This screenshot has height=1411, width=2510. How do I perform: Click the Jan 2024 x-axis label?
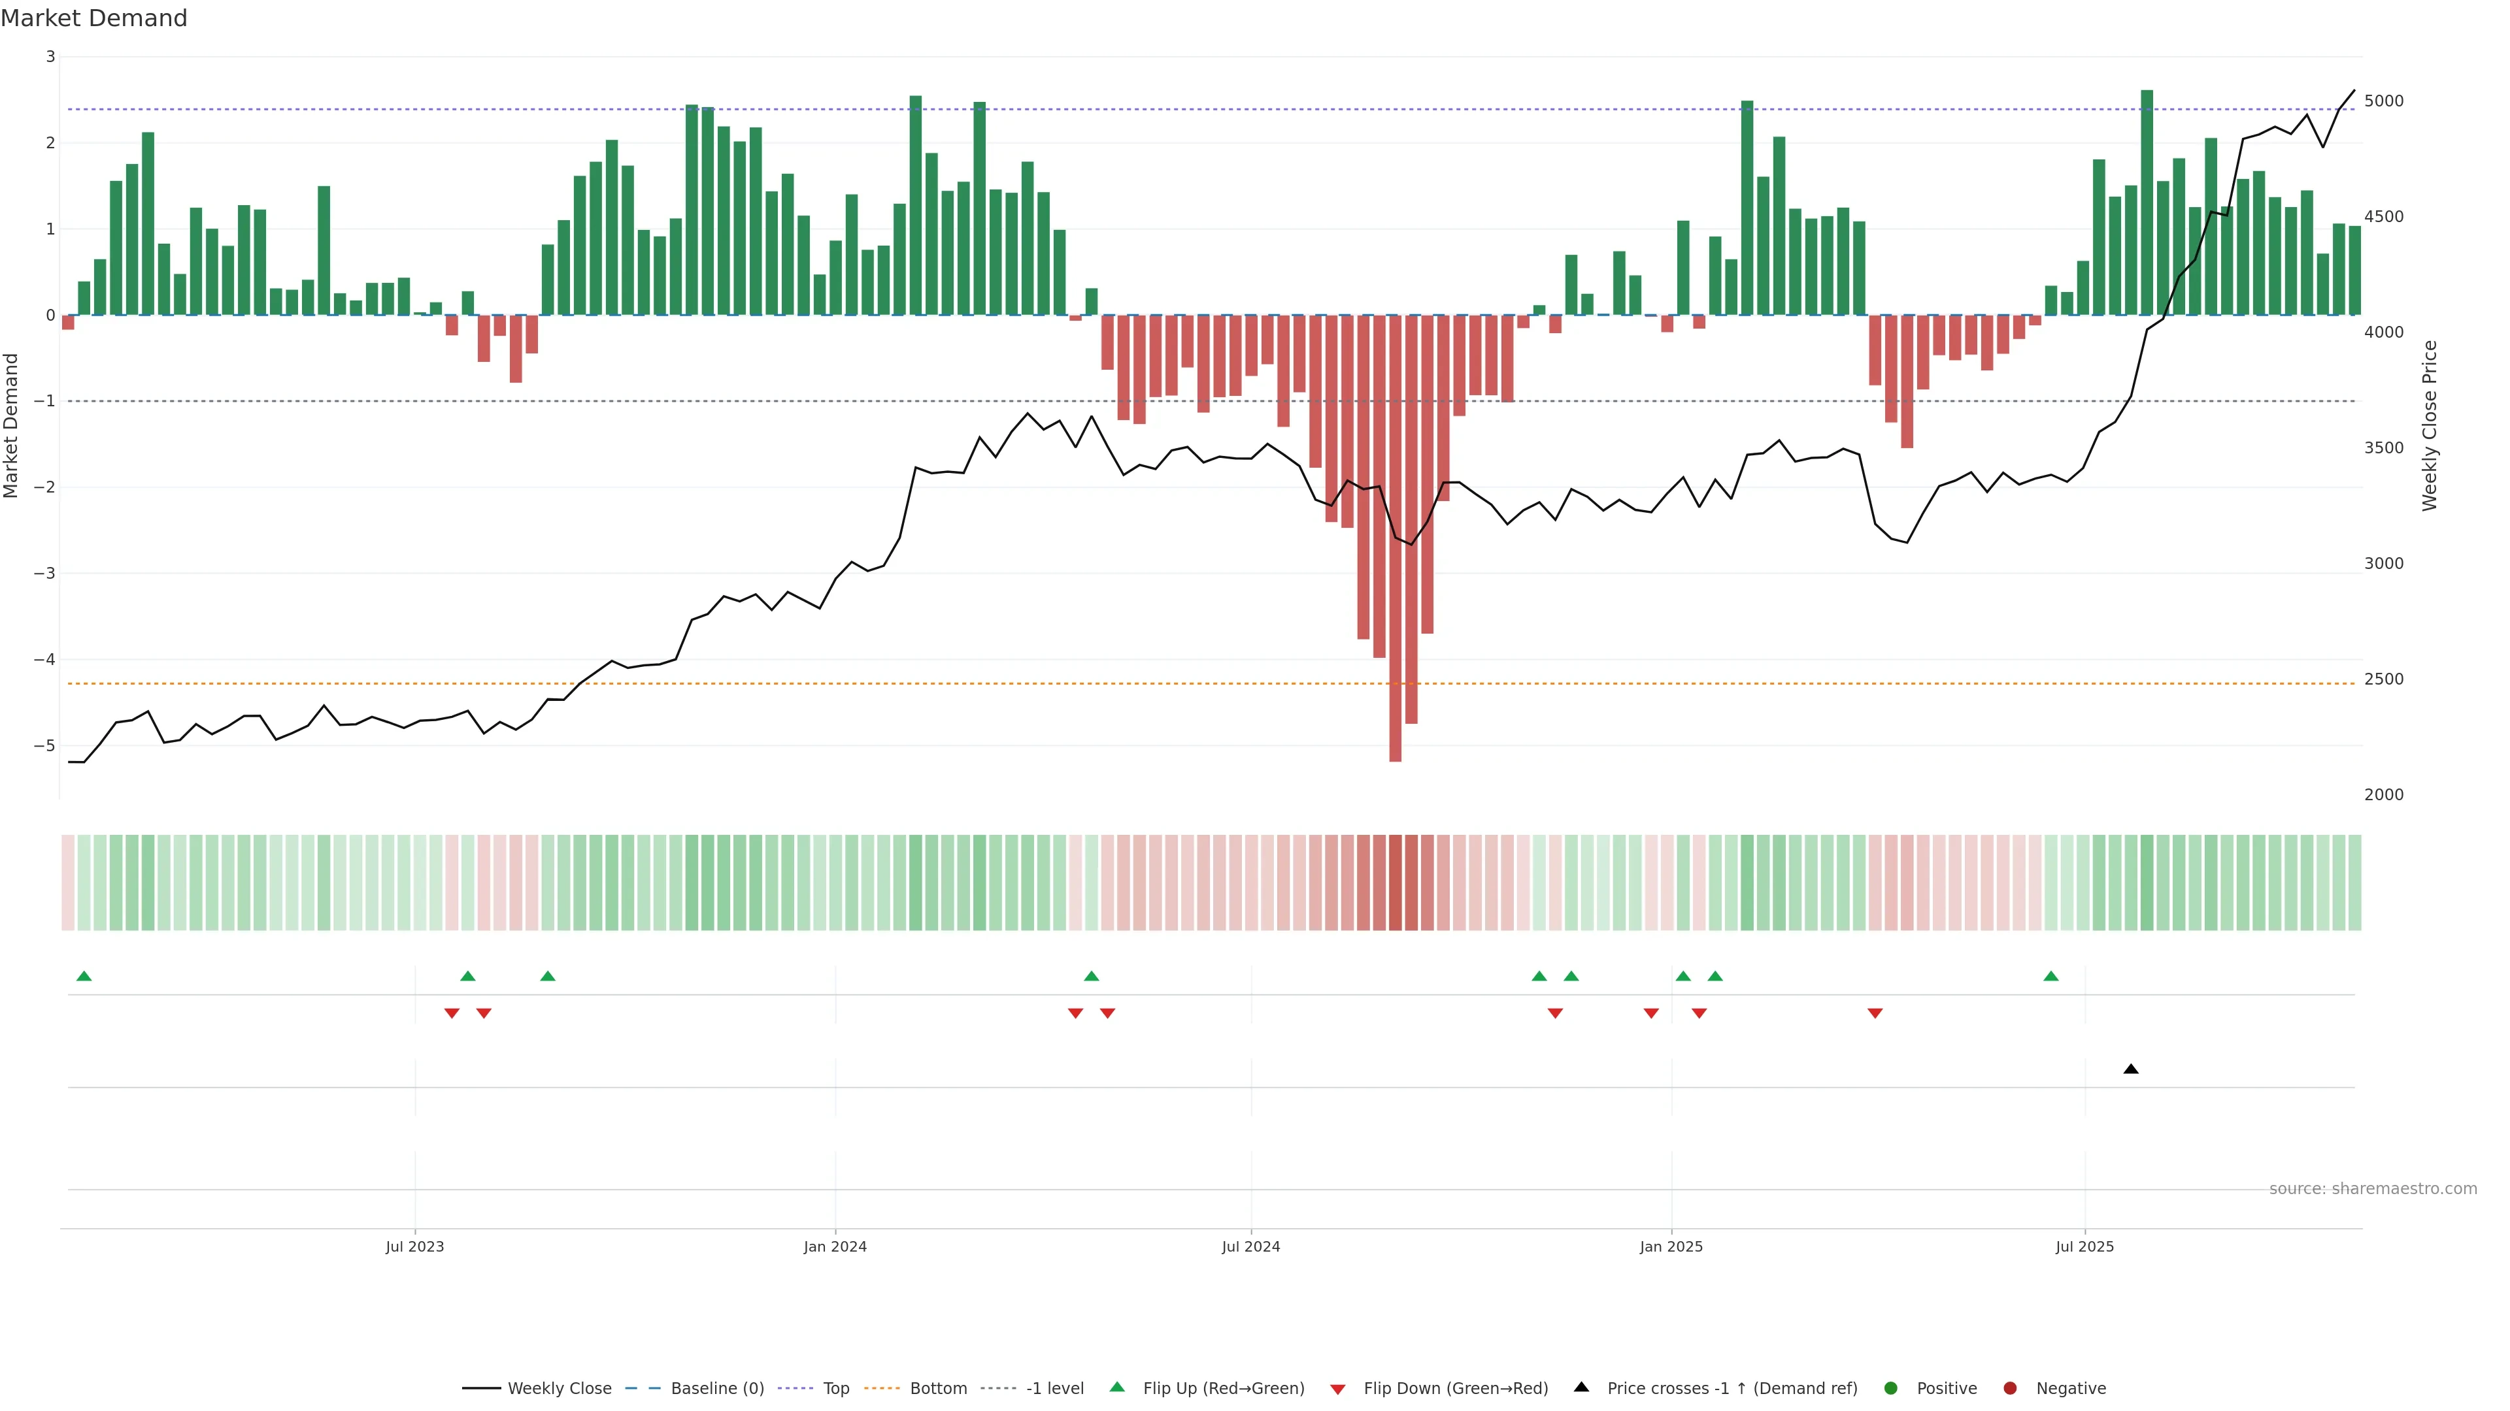coord(835,1246)
